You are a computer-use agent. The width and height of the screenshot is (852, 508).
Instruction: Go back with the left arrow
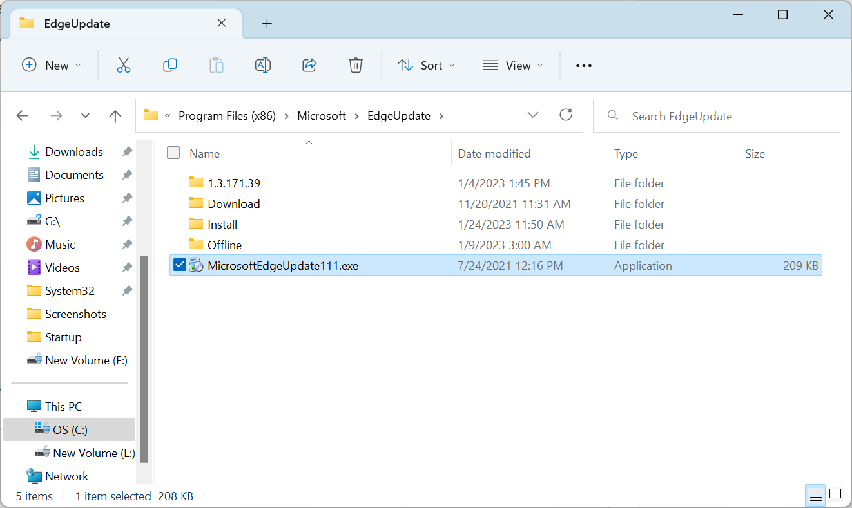pos(23,116)
